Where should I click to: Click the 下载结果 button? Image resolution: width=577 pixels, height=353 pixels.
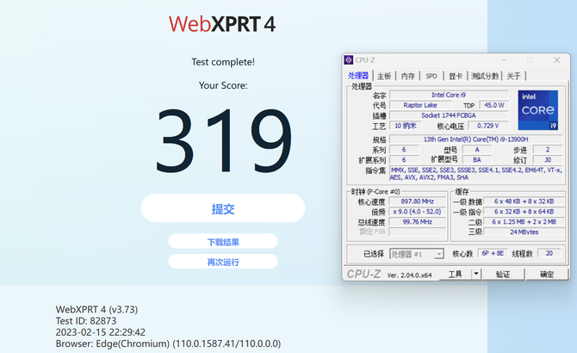pyautogui.click(x=223, y=242)
